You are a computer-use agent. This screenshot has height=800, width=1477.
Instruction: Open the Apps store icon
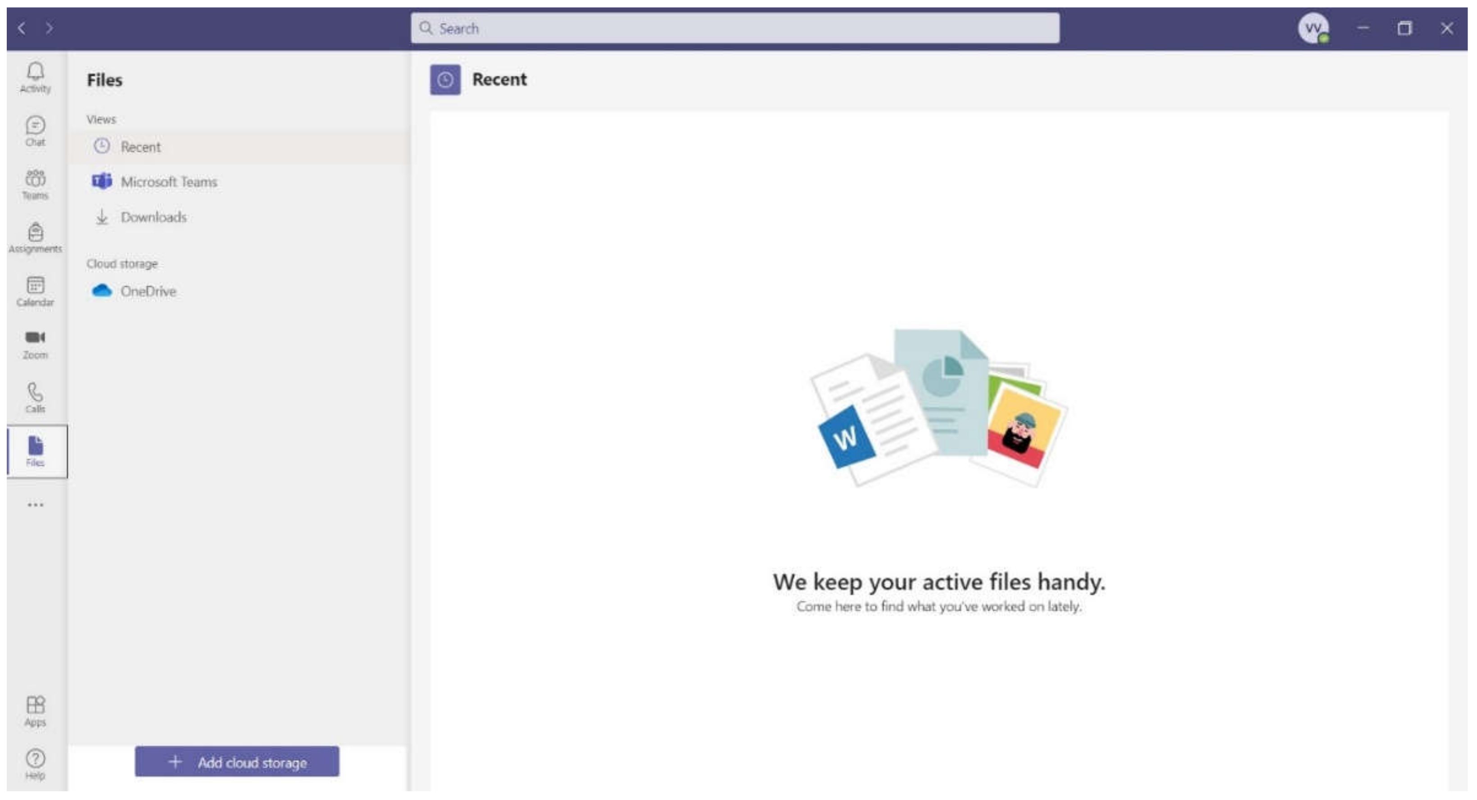coord(35,710)
